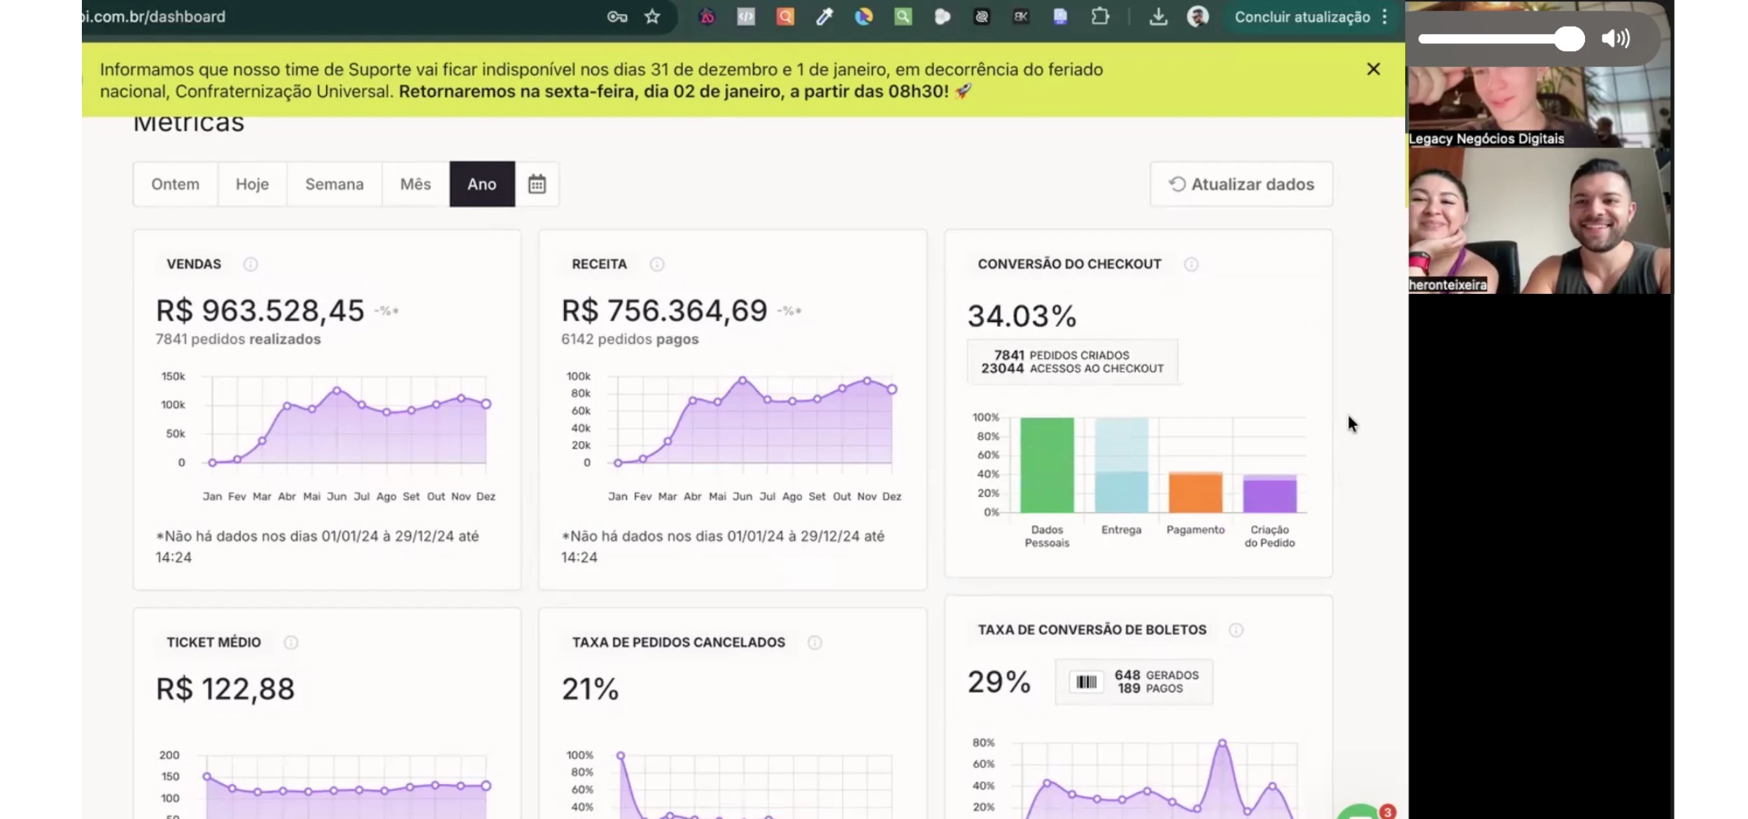
Task: Open the browser downloads icon
Action: point(1158,17)
